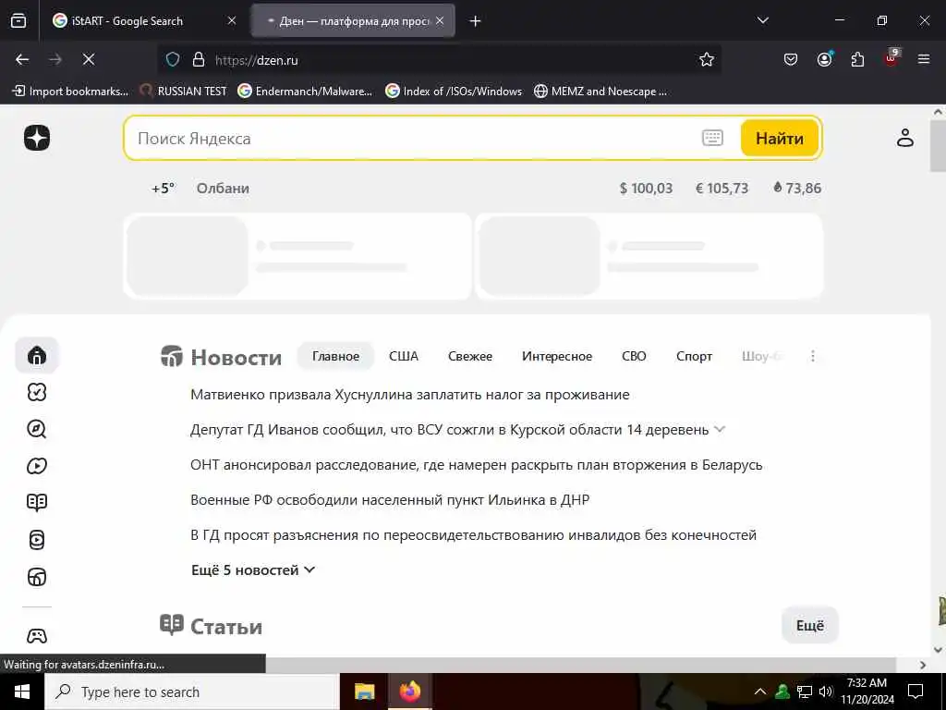Click the vertical page scrollbar thumb
This screenshot has height=710, width=946.
tap(938, 147)
